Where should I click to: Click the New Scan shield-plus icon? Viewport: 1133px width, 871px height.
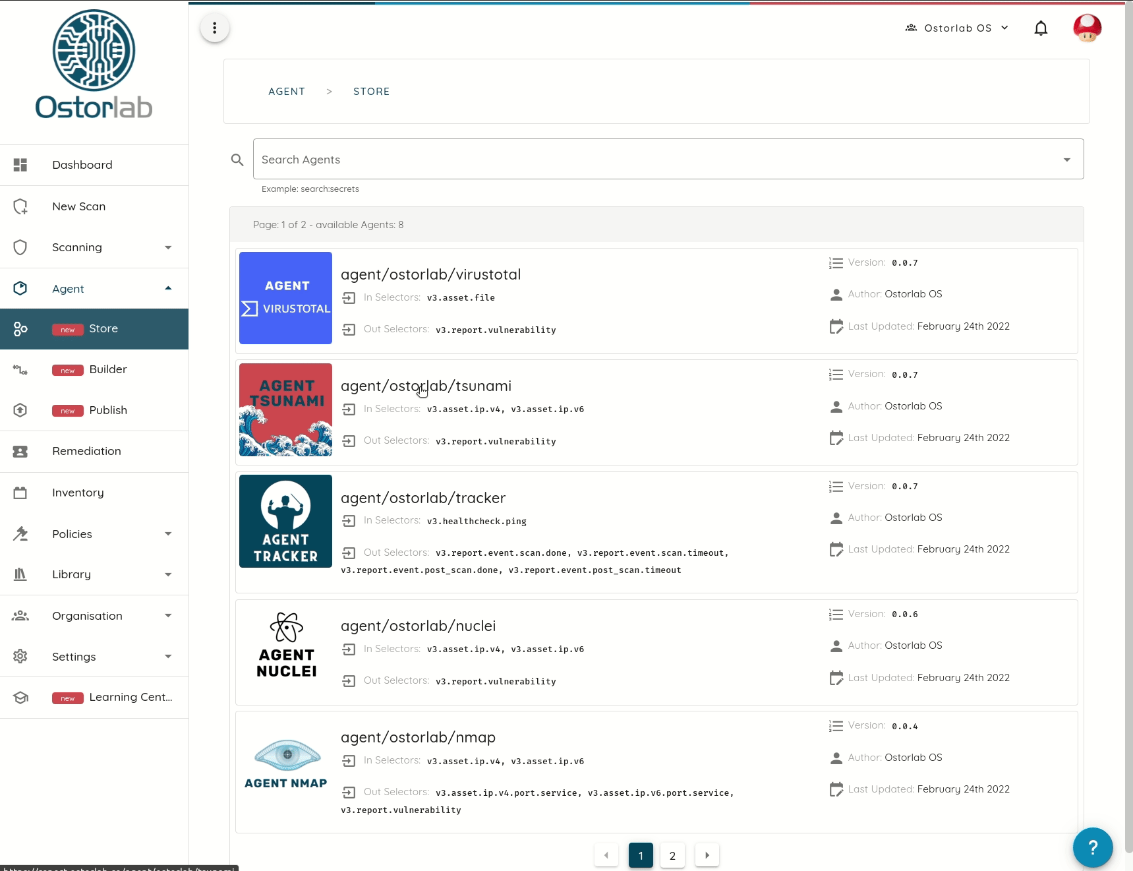tap(20, 206)
